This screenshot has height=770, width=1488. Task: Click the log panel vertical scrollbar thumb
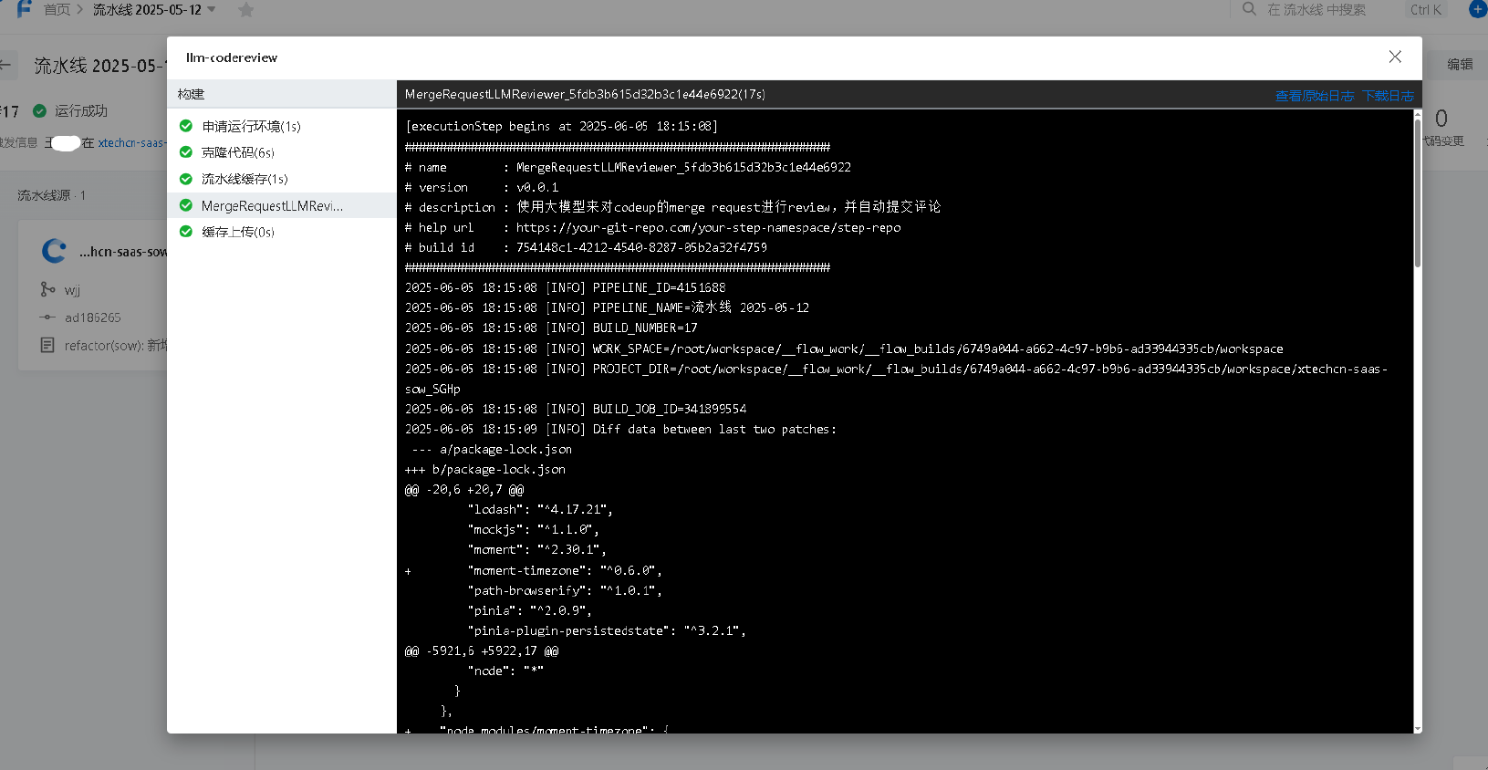click(1417, 192)
